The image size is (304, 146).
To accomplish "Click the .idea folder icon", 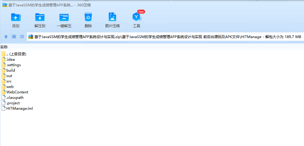I will point(4,59).
